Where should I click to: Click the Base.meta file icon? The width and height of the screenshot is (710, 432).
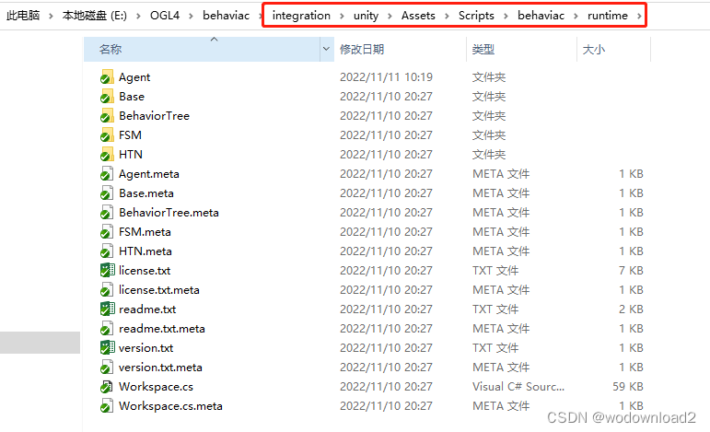click(107, 193)
